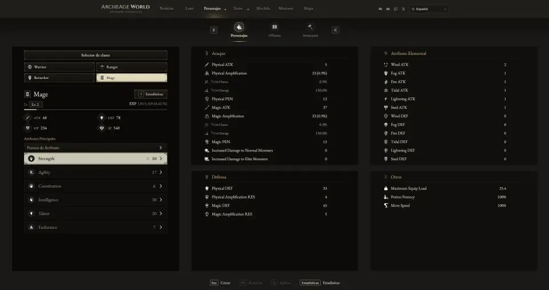Expand the Personajes menu arrow
The height and width of the screenshot is (290, 549).
pyautogui.click(x=225, y=10)
